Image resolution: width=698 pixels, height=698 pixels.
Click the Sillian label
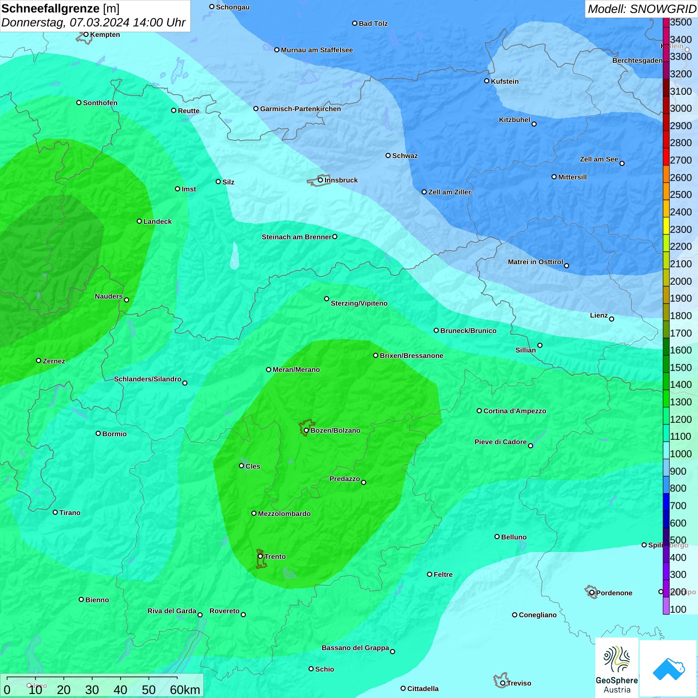[x=525, y=350]
